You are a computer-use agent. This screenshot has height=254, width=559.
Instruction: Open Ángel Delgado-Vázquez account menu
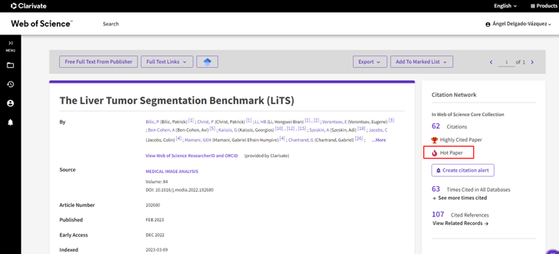pyautogui.click(x=519, y=24)
